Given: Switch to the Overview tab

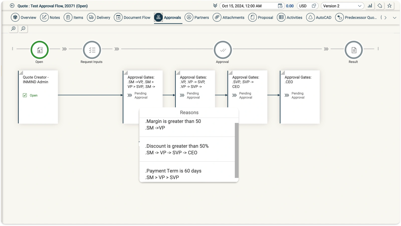Looking at the screenshot, I should pos(24,17).
